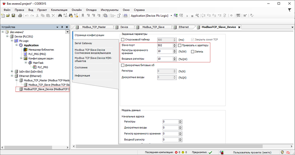Click the precompile green checkmark in status bar
The height and width of the screenshot is (155, 295).
coord(210,152)
